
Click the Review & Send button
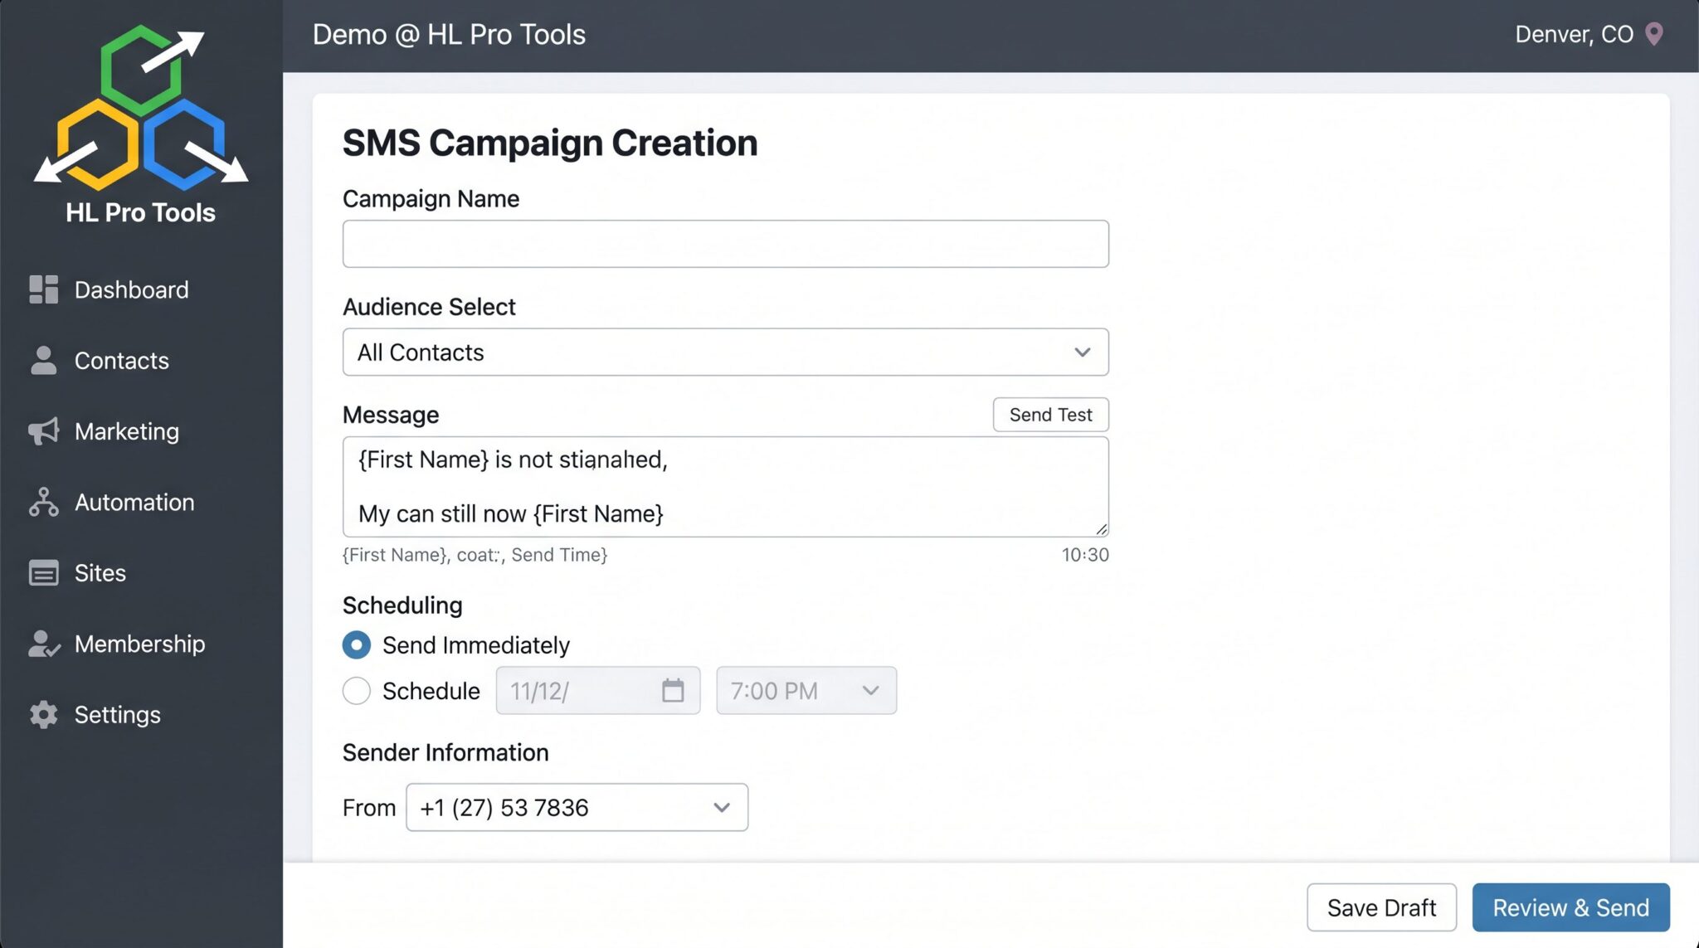(1570, 907)
